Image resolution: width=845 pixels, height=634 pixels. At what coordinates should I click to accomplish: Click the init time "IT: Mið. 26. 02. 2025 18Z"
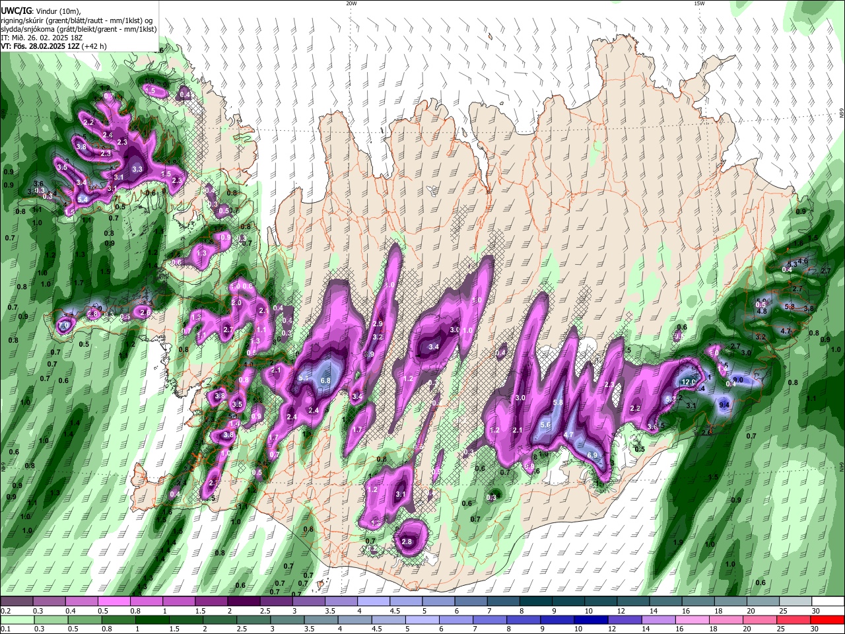[42, 38]
